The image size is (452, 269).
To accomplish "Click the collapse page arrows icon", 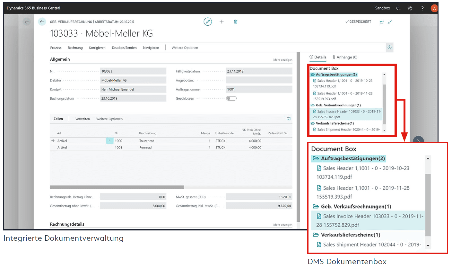I will coord(390,22).
